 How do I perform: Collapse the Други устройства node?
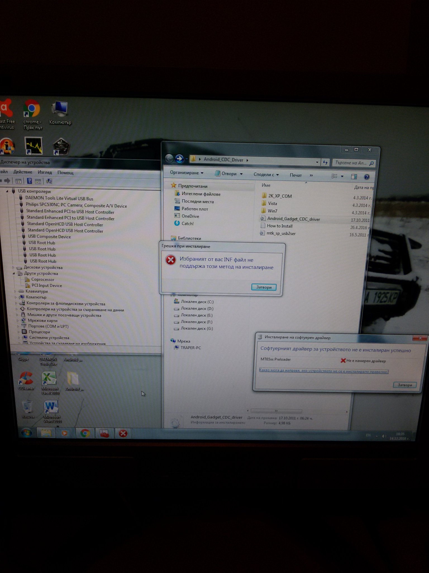[x=14, y=273]
